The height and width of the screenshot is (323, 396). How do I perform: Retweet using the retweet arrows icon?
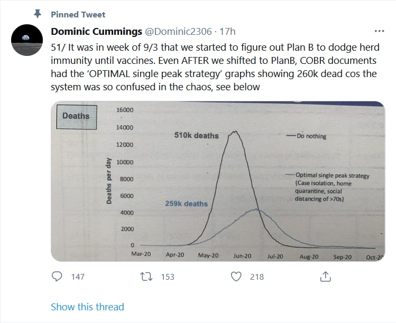pos(146,277)
